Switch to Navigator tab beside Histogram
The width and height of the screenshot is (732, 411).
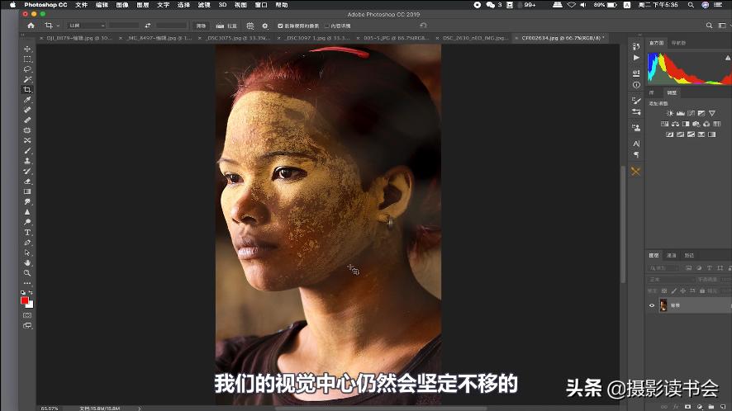(678, 43)
